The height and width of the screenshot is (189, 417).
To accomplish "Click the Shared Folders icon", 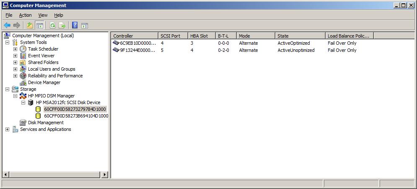I will [23, 62].
